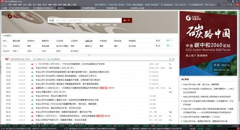240x130 pixels.
Task: Click inside the report search input field
Action: coord(91,20)
